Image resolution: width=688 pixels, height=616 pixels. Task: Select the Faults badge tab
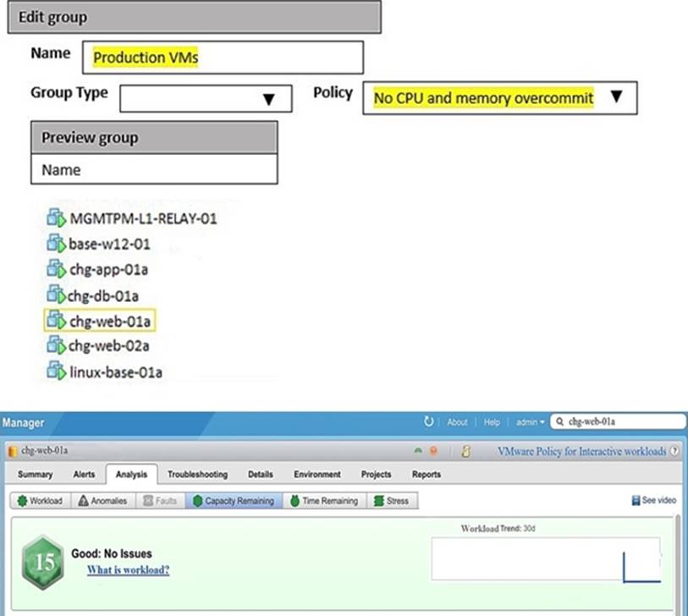(x=160, y=501)
